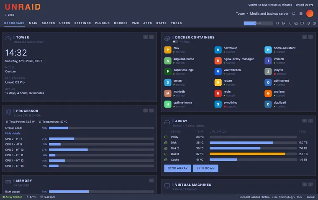Viewport: 318px width, 200px height.
Task: Open nginx-proxy-manager container icon
Action: (x=218, y=61)
